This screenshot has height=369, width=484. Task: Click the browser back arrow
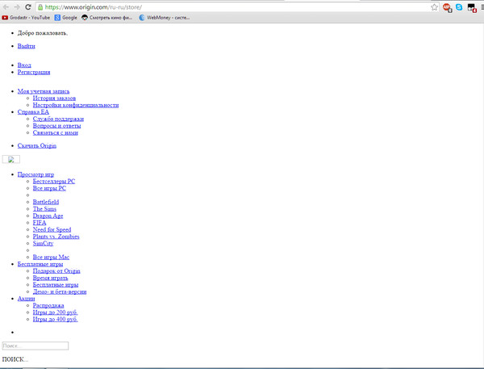point(6,7)
